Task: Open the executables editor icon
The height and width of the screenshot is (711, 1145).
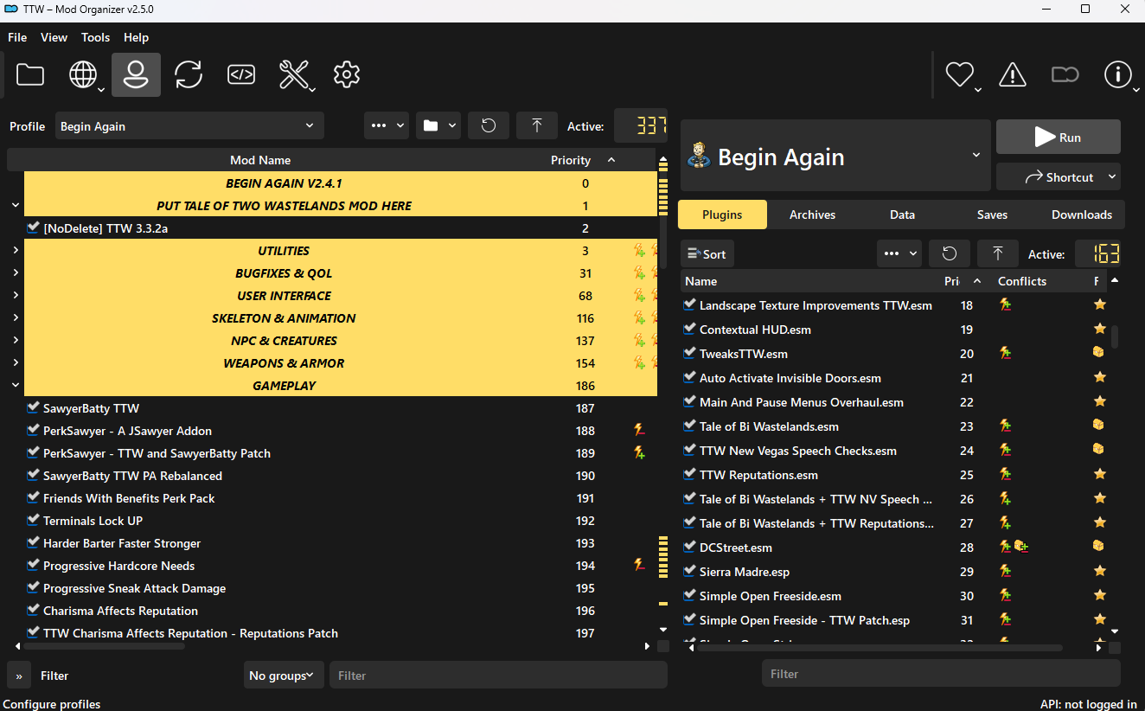Action: [x=241, y=75]
